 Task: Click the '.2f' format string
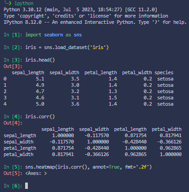click(x=142, y=167)
